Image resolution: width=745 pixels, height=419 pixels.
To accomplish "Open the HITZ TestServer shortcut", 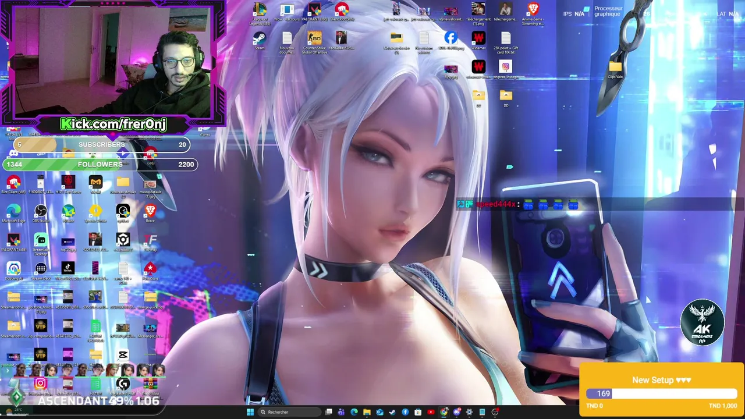I will pyautogui.click(x=68, y=184).
